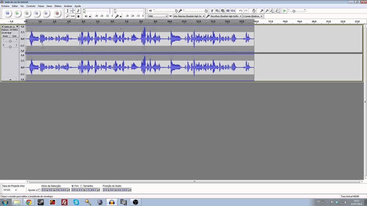367x206 pixels.
Task: Click the track gain slider
Action: [10, 41]
